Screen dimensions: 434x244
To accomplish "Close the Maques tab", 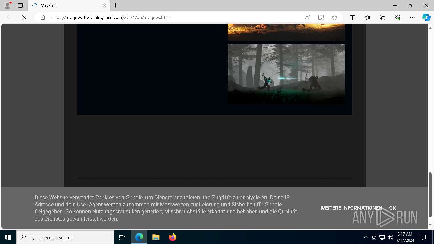I will pos(104,5).
